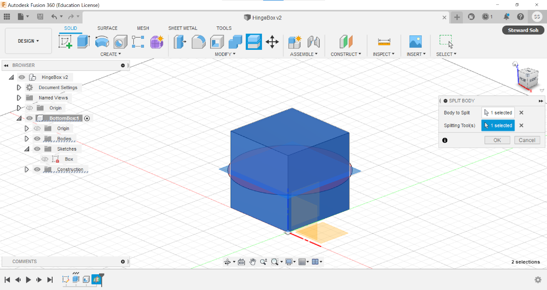Open the ASSEMBLE dropdown menu
This screenshot has height=290, width=547.
pos(304,54)
